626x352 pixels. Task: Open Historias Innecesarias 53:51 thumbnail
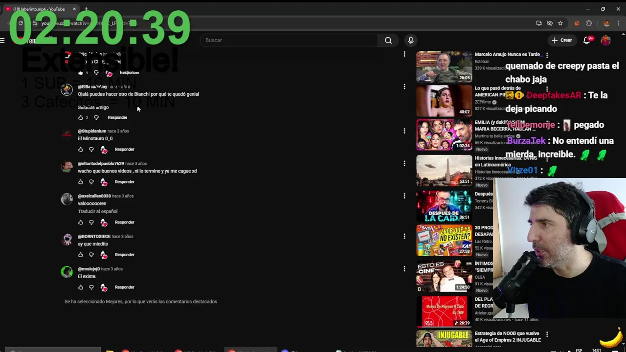click(444, 170)
